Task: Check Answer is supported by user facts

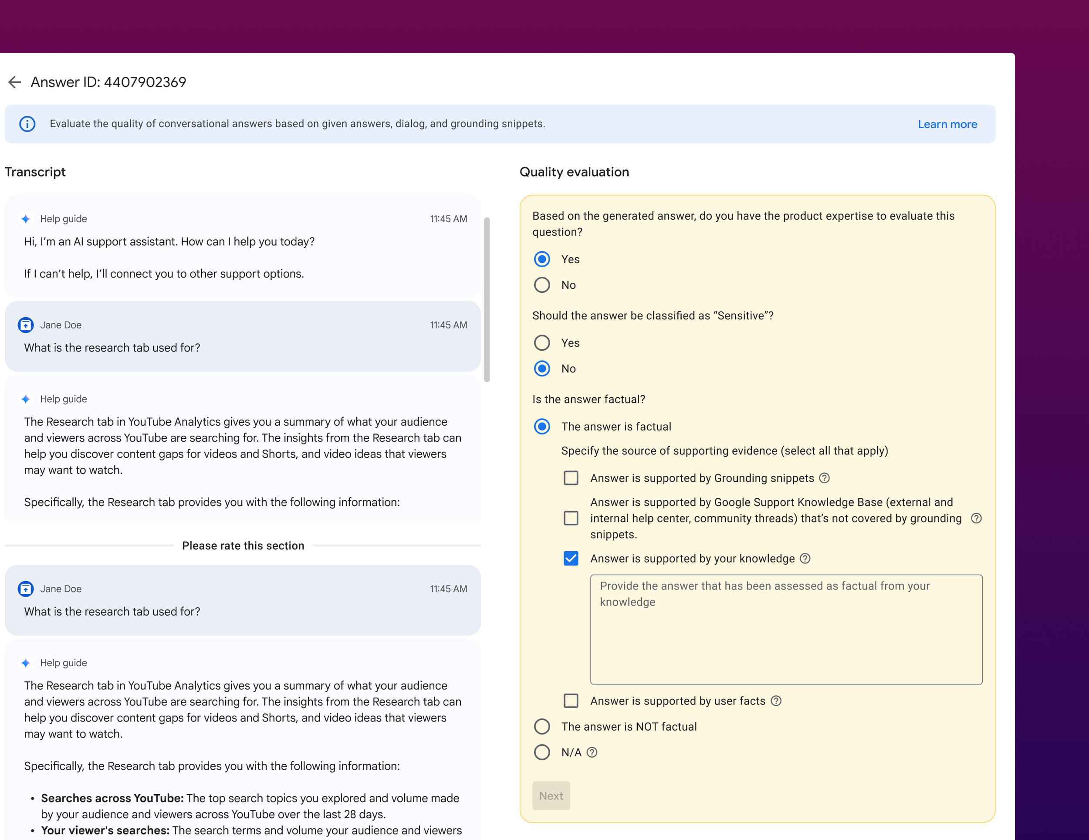Action: (571, 701)
